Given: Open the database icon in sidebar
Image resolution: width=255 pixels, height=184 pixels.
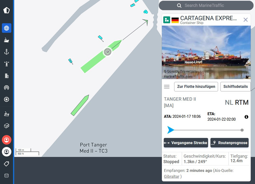Looking at the screenshot, I should click(x=6, y=176).
